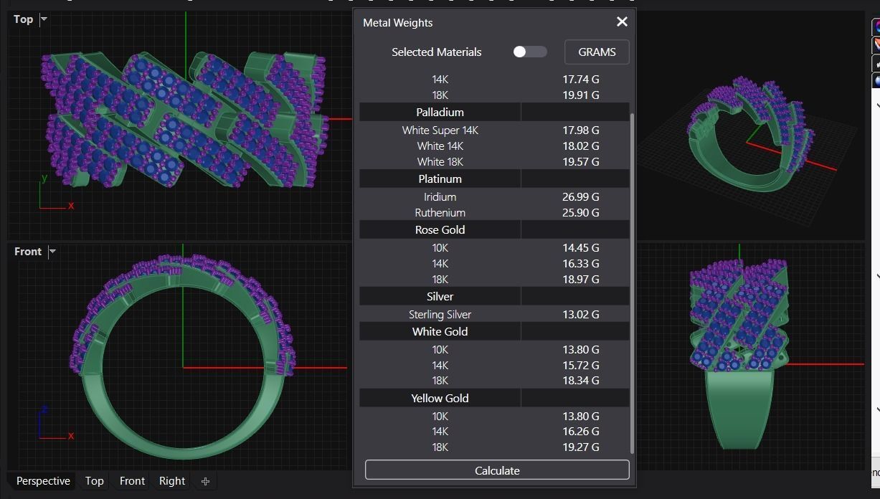Click the 10K label under Rose Gold
880x499 pixels.
tap(440, 248)
